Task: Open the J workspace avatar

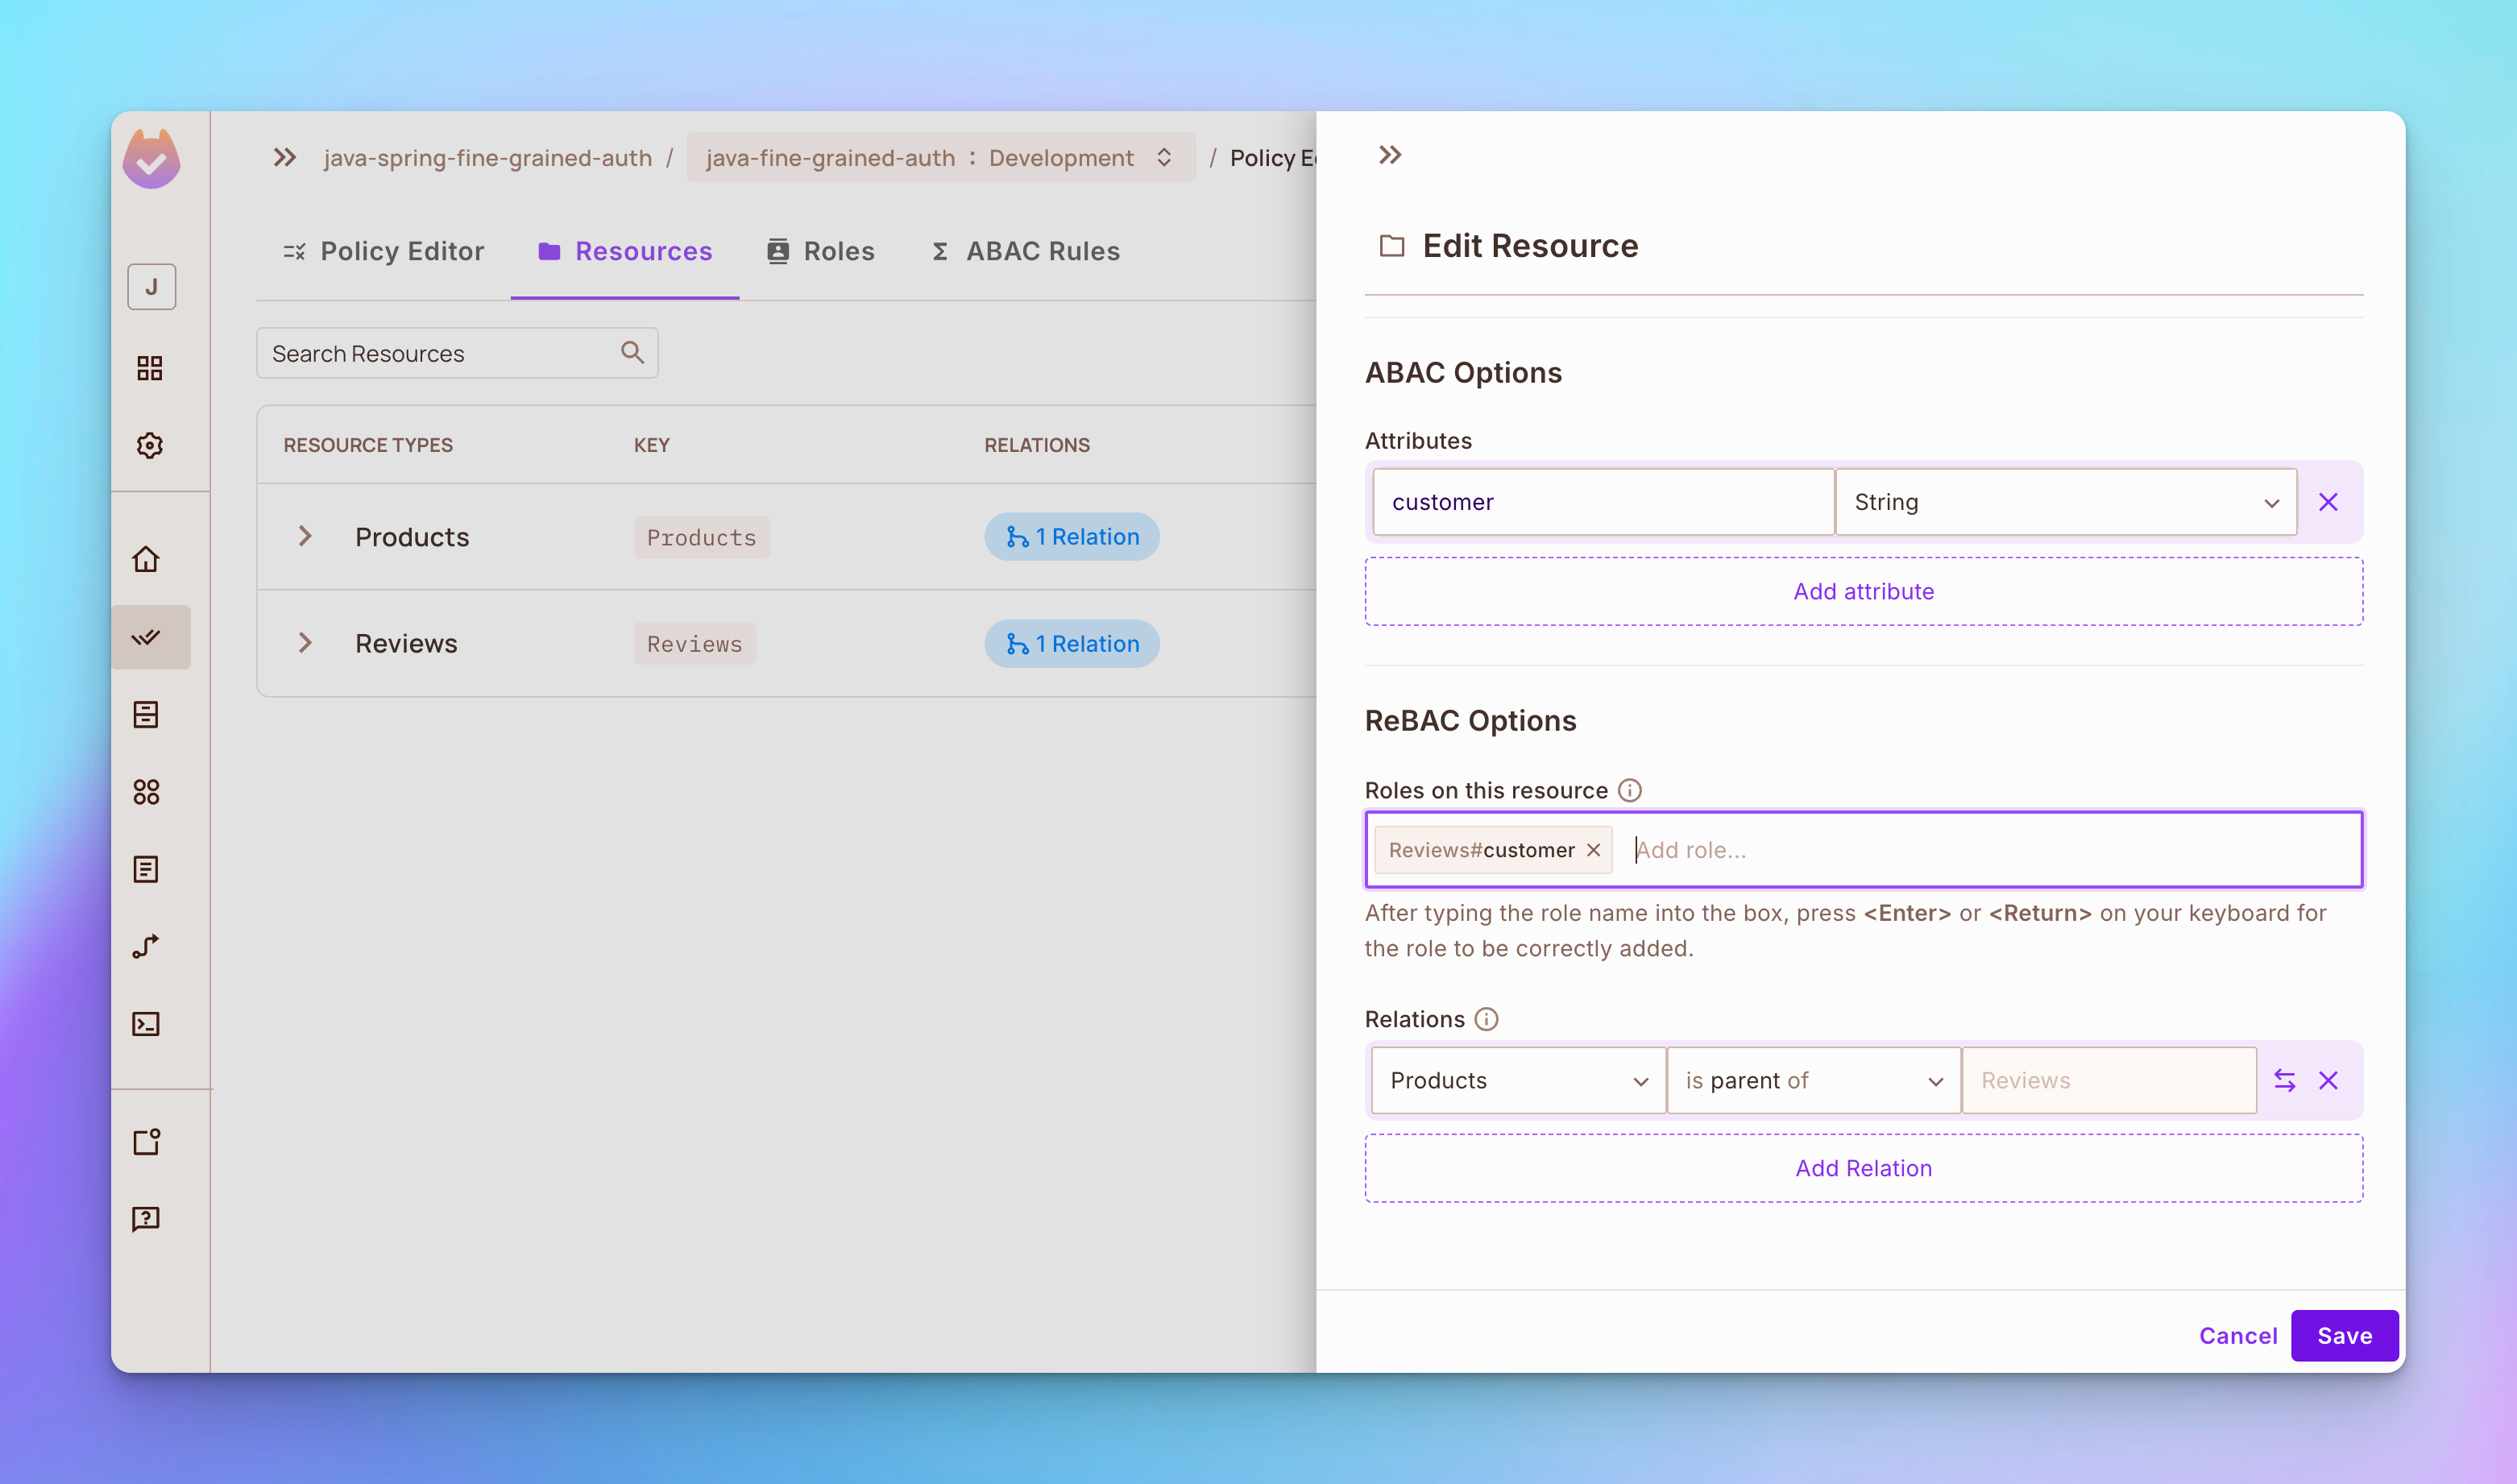Action: click(151, 287)
